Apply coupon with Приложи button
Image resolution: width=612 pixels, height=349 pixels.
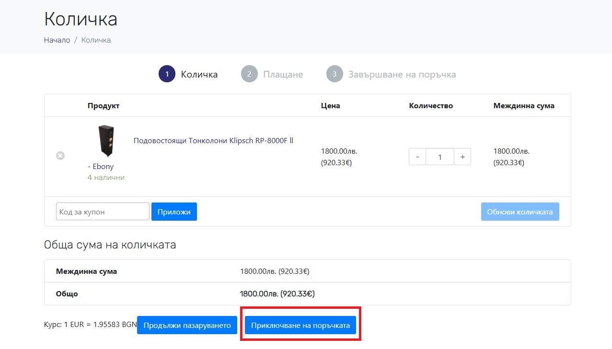(x=174, y=212)
